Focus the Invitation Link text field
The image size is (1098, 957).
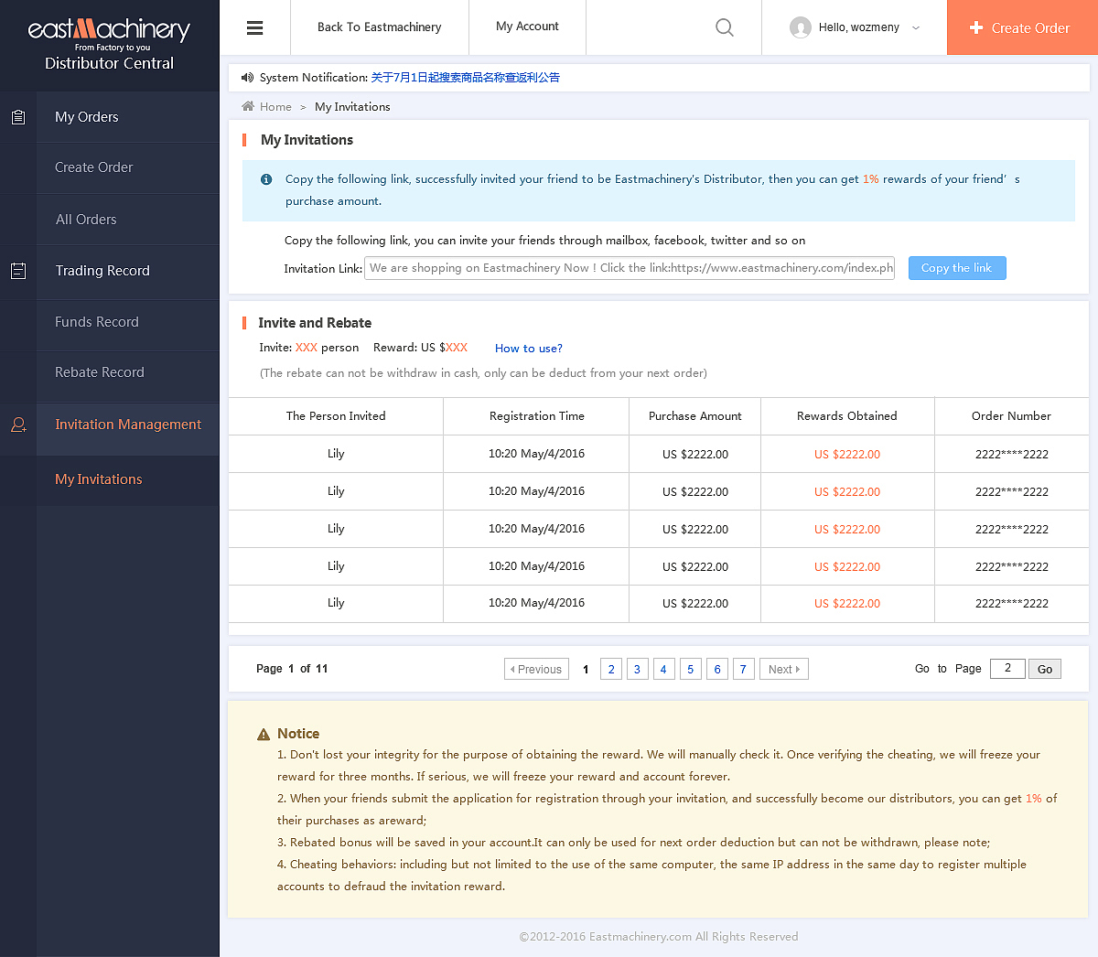tap(630, 268)
